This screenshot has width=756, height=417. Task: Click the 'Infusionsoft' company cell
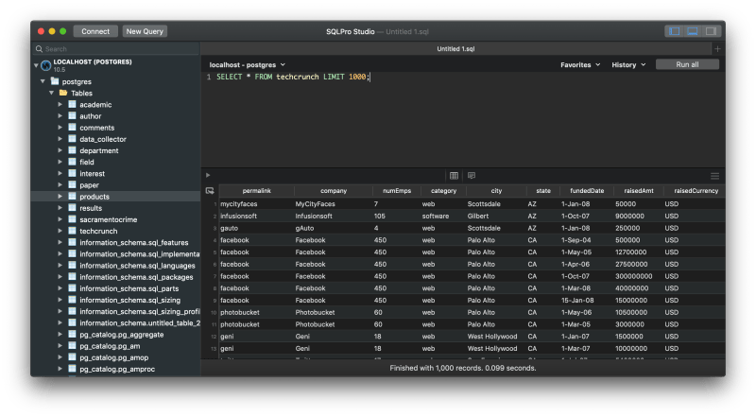coord(314,216)
